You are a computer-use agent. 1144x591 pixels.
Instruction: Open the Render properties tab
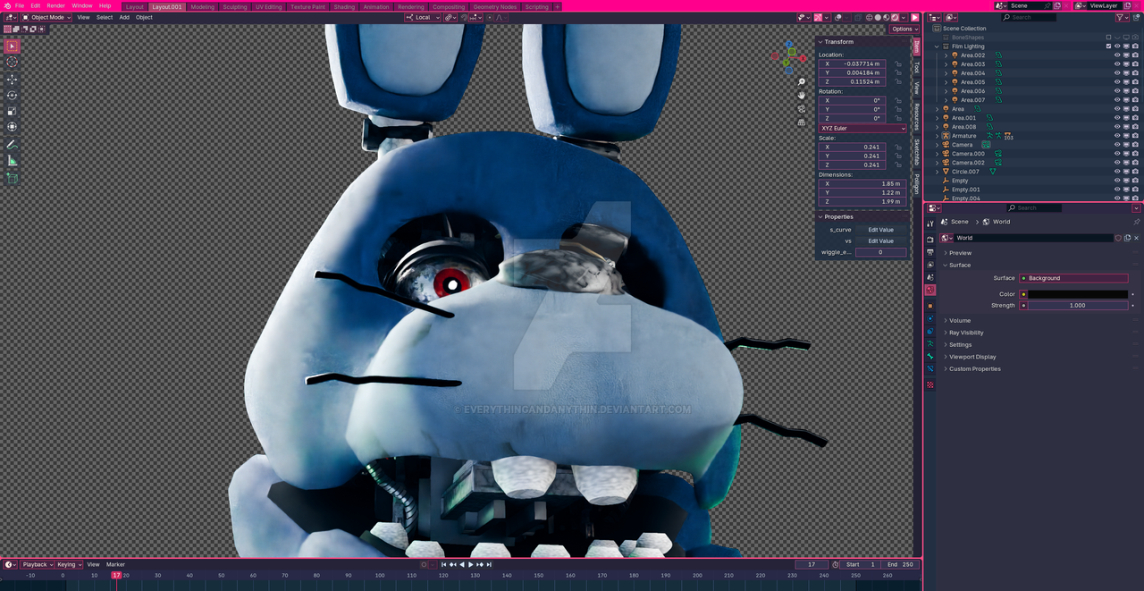(x=930, y=240)
